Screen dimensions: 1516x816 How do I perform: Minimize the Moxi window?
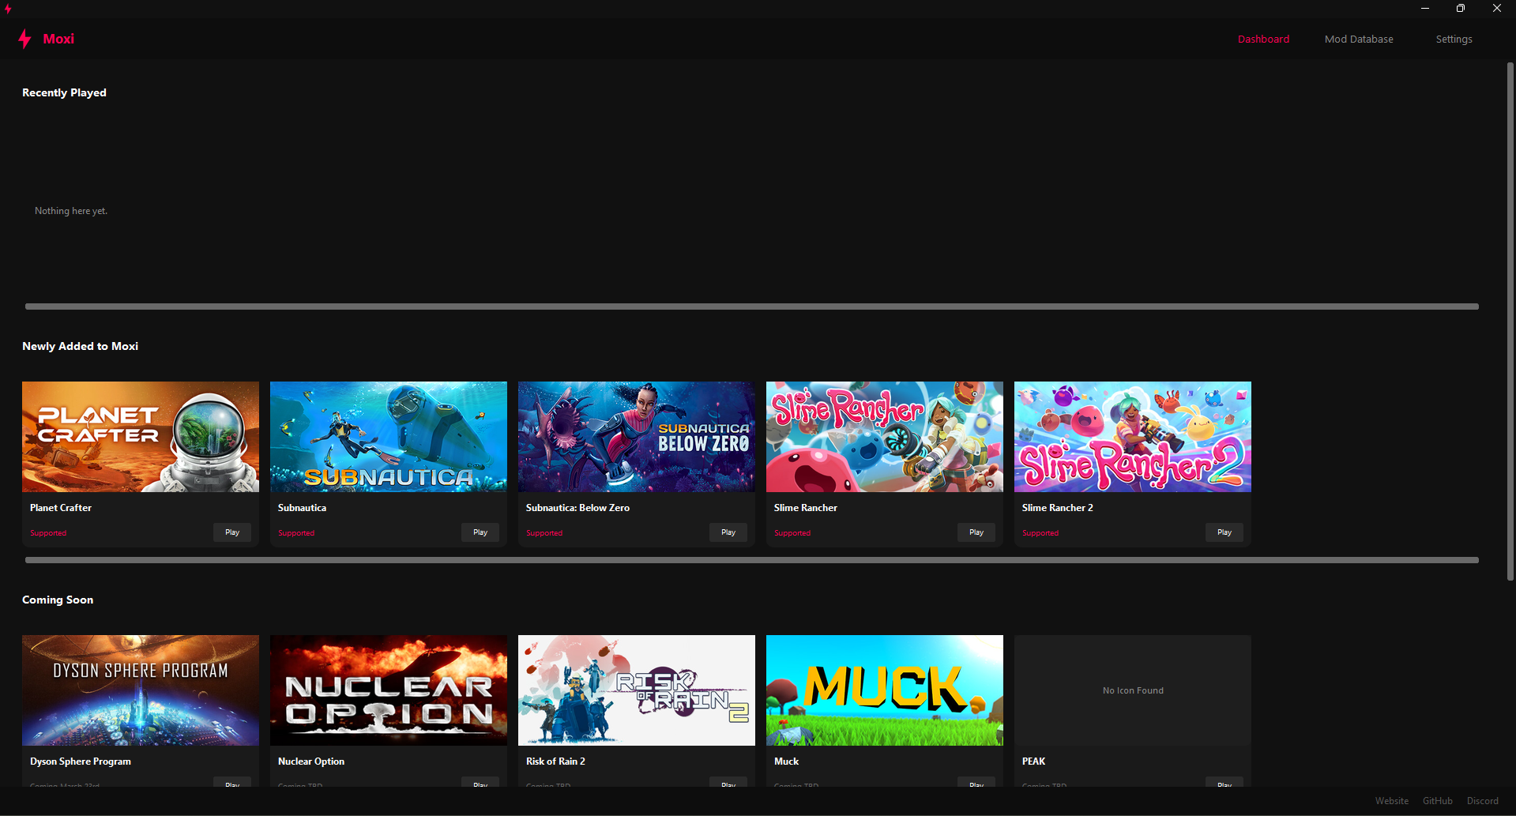click(x=1425, y=8)
